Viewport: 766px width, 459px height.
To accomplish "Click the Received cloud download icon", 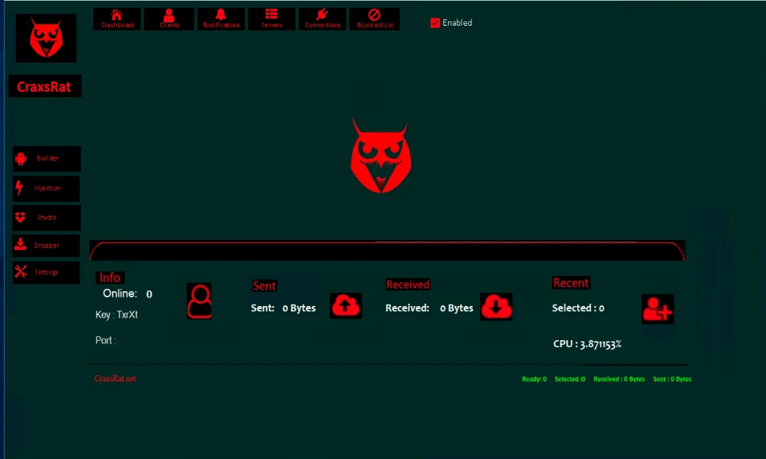I will [496, 307].
